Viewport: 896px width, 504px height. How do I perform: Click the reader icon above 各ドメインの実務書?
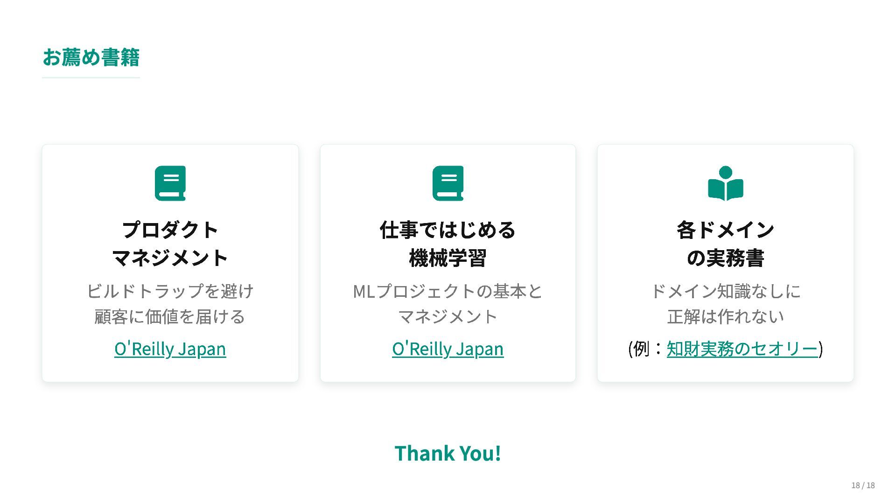pyautogui.click(x=725, y=183)
